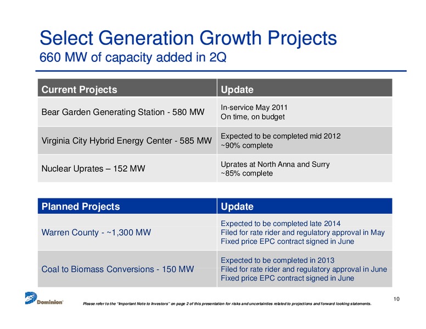Select "Virginia City Hybrid Energy Center - 585 MW"
Screen dimensions: 426x329
tap(127, 140)
